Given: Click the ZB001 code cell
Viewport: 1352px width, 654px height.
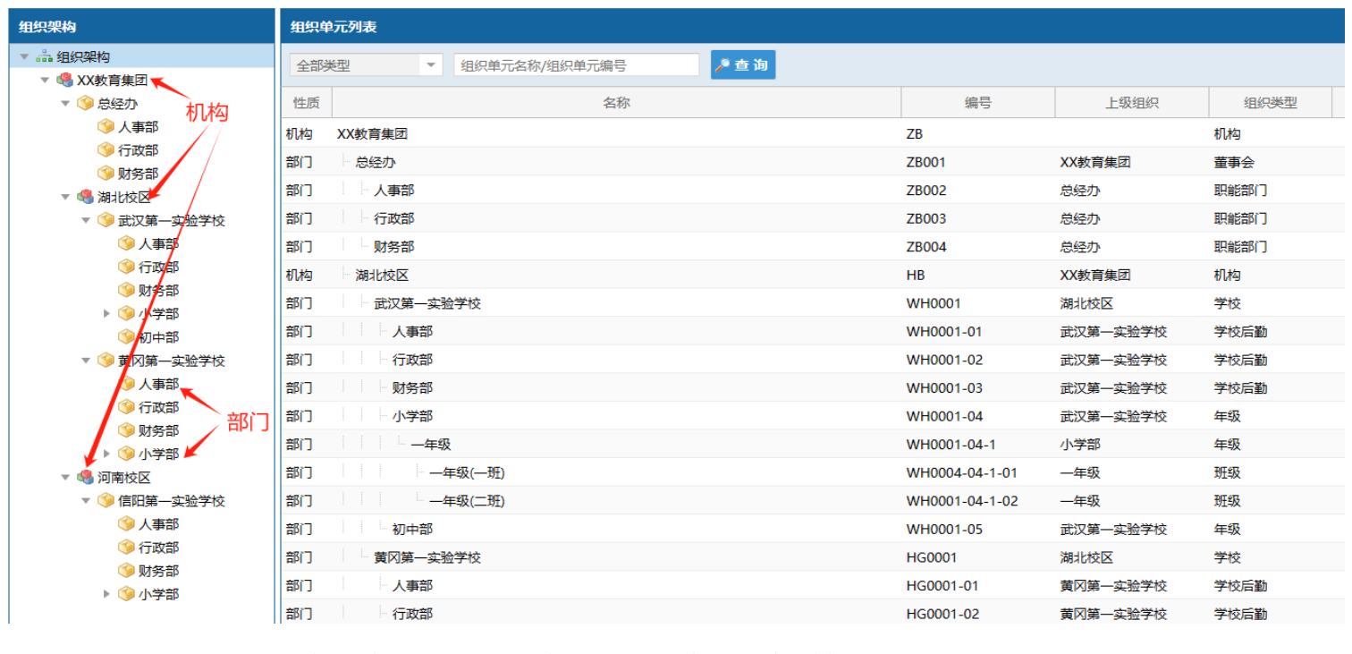Looking at the screenshot, I should point(978,162).
